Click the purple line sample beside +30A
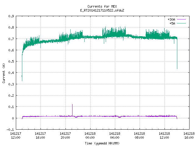Screen dimensions: 195x146 [x=181, y=19]
